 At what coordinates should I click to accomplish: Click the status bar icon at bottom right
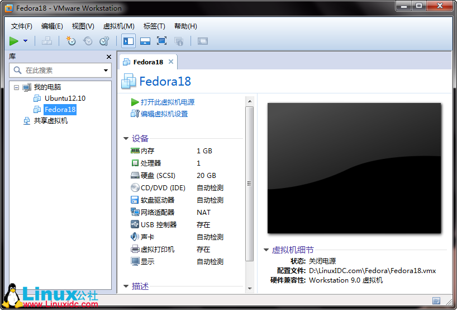436,300
